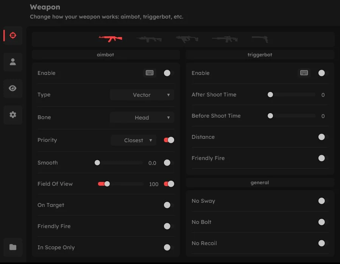Select the red rifle weapon category
This screenshot has width=340, height=264.
[110, 39]
